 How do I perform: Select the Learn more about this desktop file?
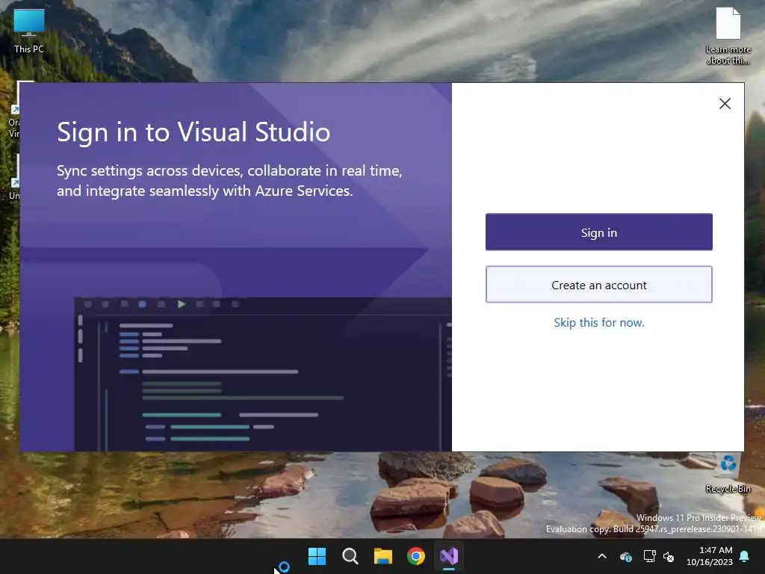(728, 35)
